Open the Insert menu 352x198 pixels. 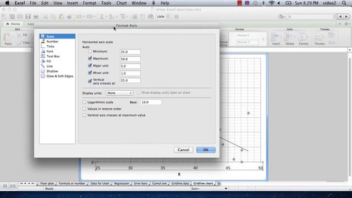tap(72, 3)
